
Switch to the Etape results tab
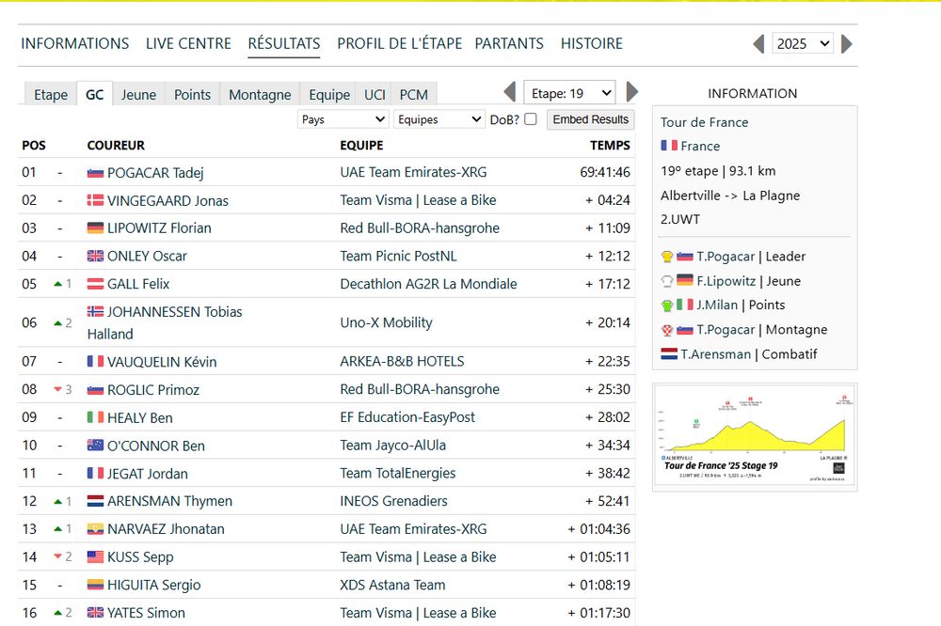click(x=51, y=95)
